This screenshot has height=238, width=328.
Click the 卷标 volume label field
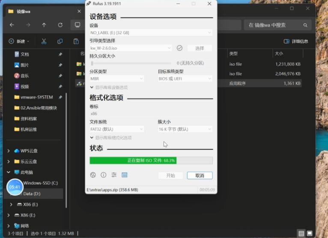tap(151, 113)
